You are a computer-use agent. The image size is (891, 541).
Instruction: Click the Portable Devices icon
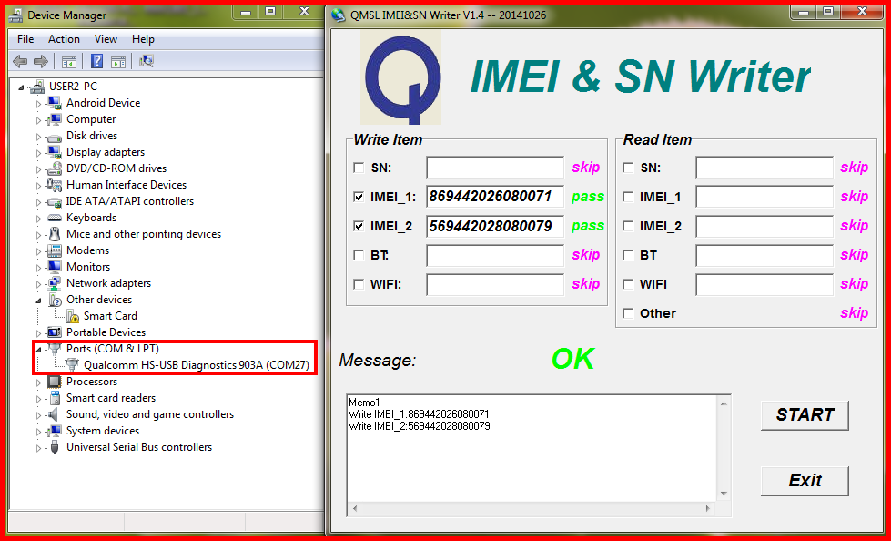click(55, 332)
